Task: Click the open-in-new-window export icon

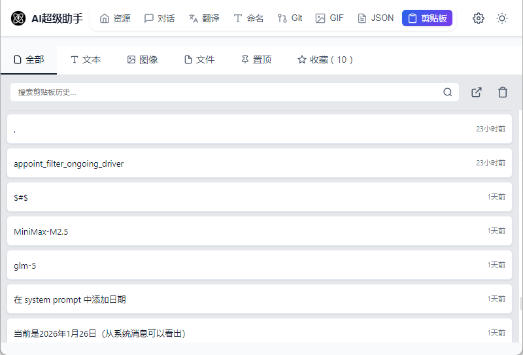Action: click(x=477, y=92)
